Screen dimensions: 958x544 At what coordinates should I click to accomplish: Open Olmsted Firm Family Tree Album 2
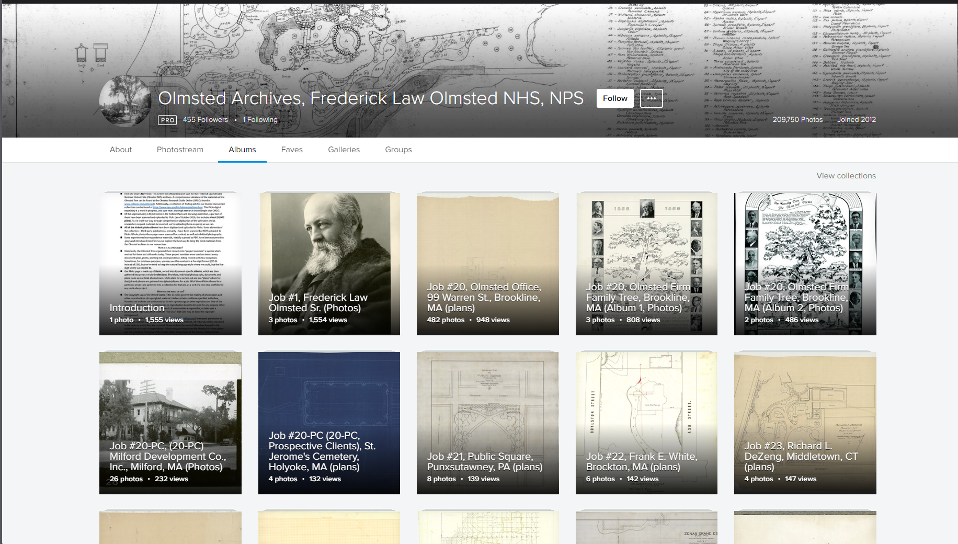(805, 264)
